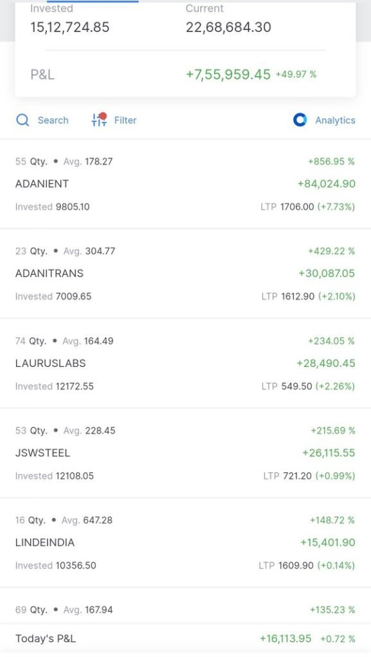Tap the ADANITRANS +30,087.05 profit
The image size is (371, 657).
pyautogui.click(x=327, y=273)
